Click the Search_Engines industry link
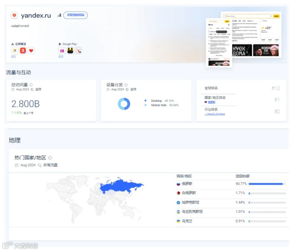The width and height of the screenshot is (293, 251). 215,114
